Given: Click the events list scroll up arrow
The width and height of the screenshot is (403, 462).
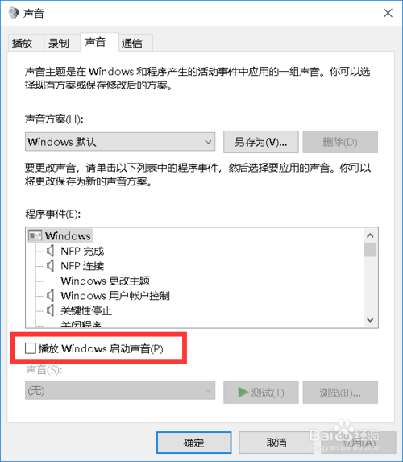Looking at the screenshot, I should (370, 235).
